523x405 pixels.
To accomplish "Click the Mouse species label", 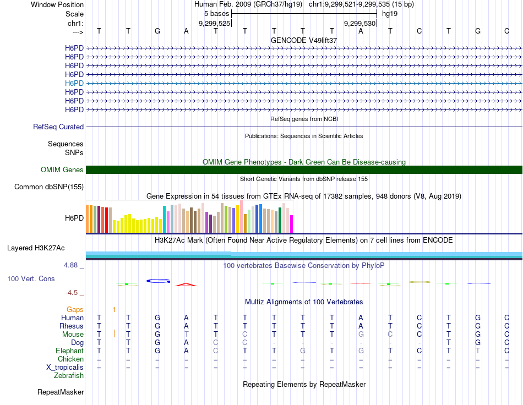I will pos(73,335).
